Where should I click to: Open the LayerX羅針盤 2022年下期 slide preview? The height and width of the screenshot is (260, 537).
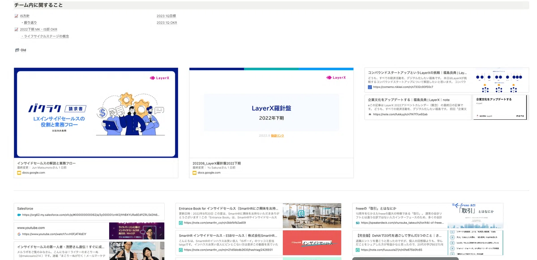(271, 113)
